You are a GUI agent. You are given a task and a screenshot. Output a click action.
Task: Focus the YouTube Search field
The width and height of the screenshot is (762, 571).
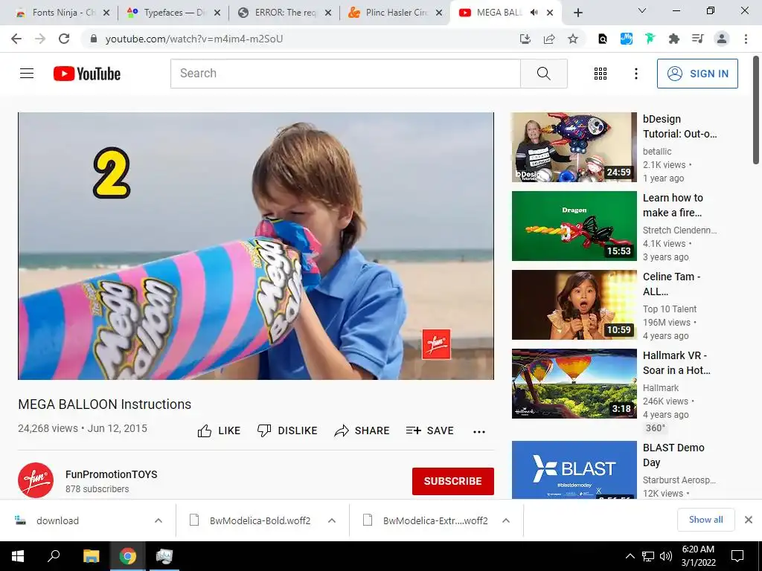pyautogui.click(x=345, y=74)
